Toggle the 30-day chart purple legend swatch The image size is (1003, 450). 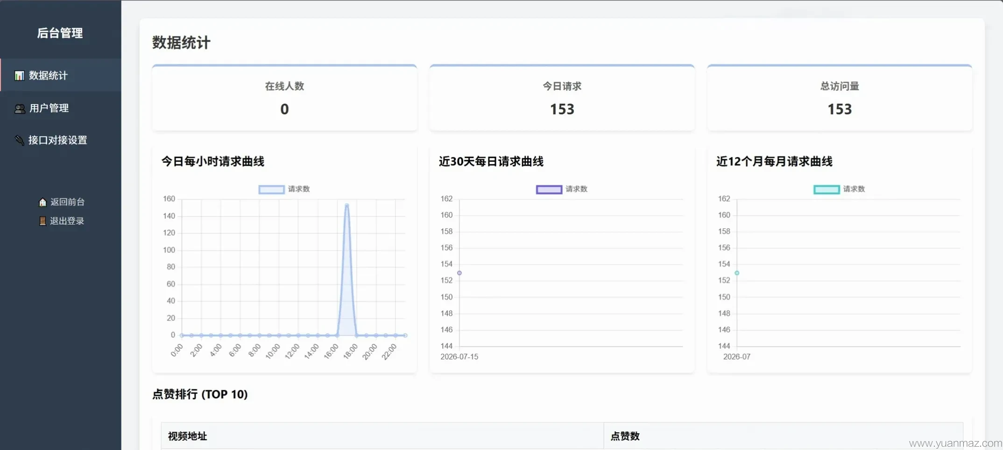tap(549, 190)
